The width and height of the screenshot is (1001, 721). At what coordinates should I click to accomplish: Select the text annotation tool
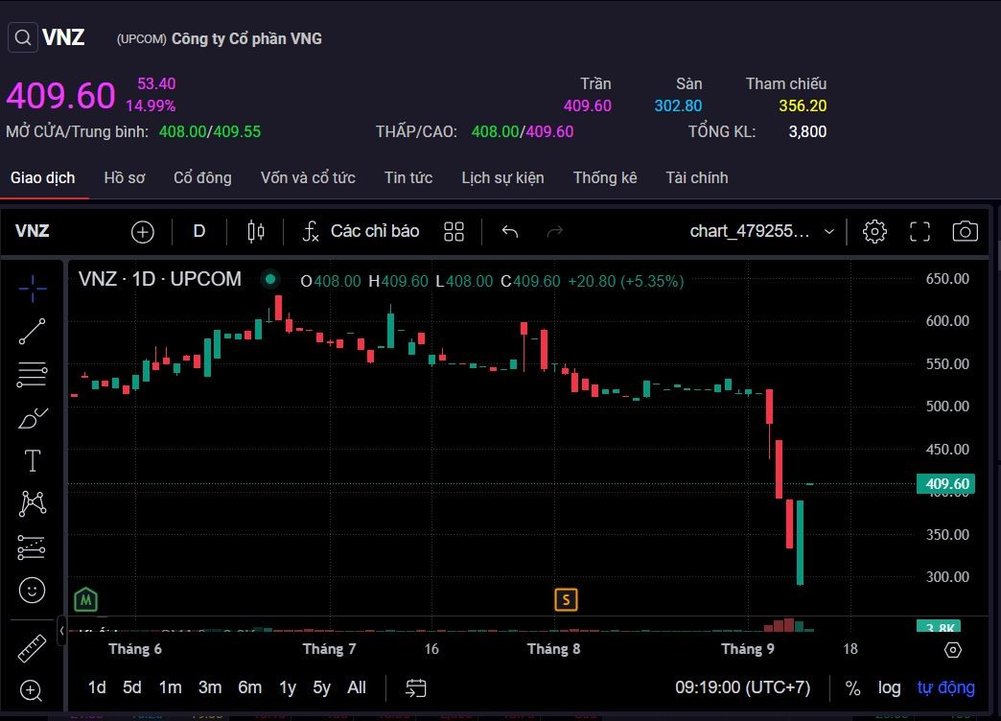tap(32, 461)
